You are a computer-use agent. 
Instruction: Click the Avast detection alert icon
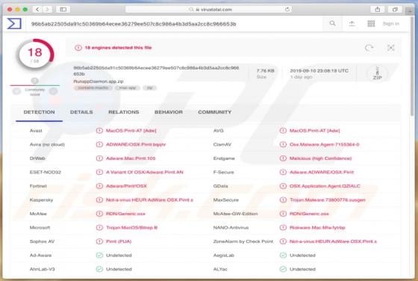[99, 131]
